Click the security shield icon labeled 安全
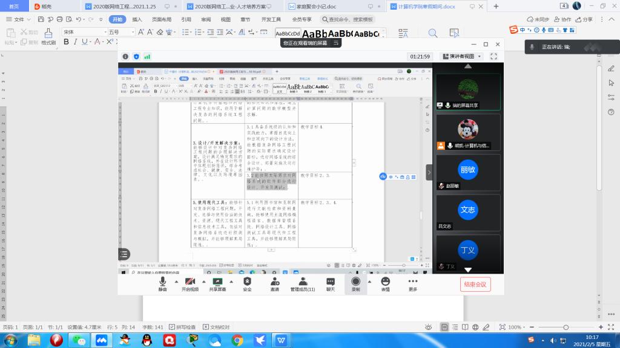The image size is (620, 348). click(247, 283)
